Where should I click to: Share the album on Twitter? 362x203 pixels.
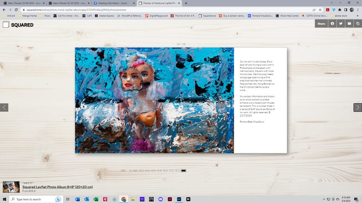tap(341, 23)
